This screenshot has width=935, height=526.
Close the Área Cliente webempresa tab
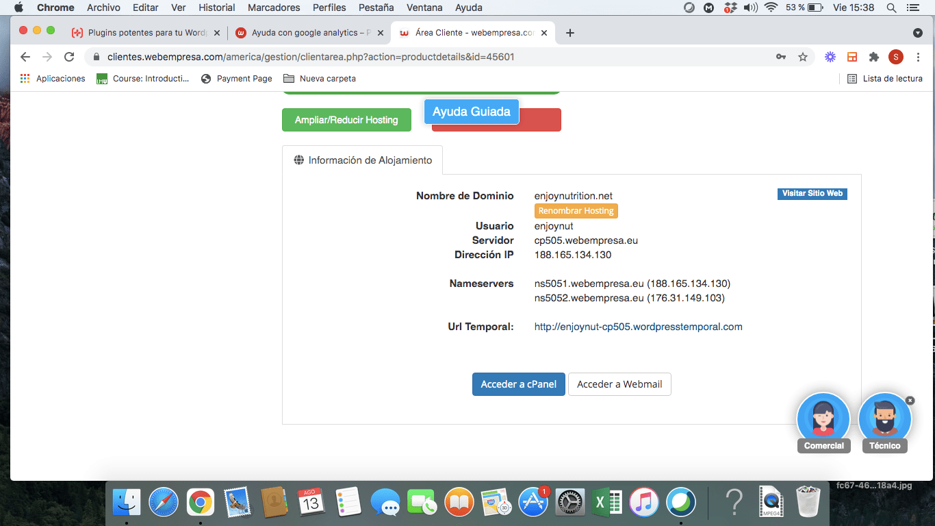click(543, 33)
